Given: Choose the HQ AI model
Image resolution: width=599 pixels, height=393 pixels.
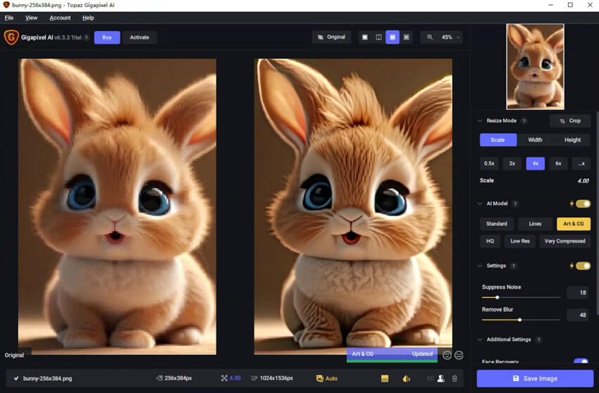Looking at the screenshot, I should pyautogui.click(x=490, y=241).
